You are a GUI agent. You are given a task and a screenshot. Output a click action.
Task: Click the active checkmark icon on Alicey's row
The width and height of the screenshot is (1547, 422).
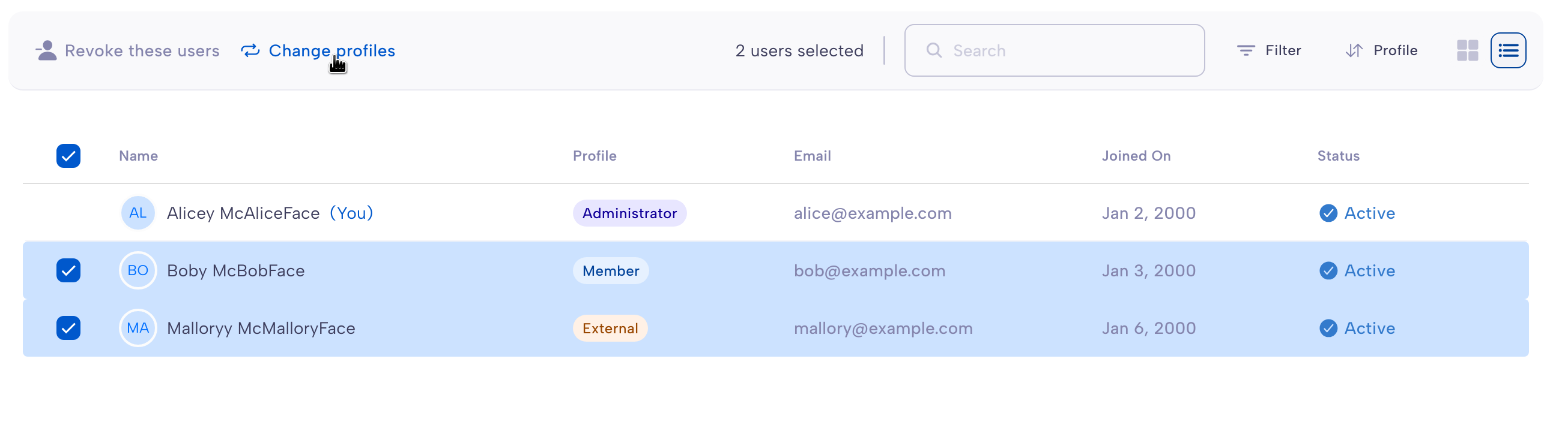(x=1328, y=213)
